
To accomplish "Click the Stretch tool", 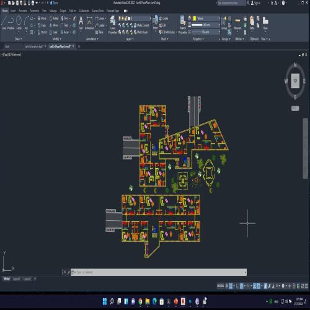I will coord(42,32).
